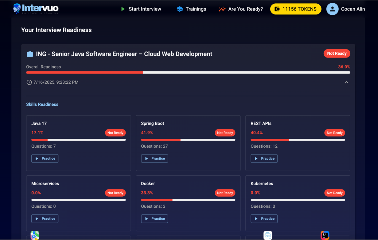
Task: Click the Not Ready badge for ING job
Action: (337, 54)
